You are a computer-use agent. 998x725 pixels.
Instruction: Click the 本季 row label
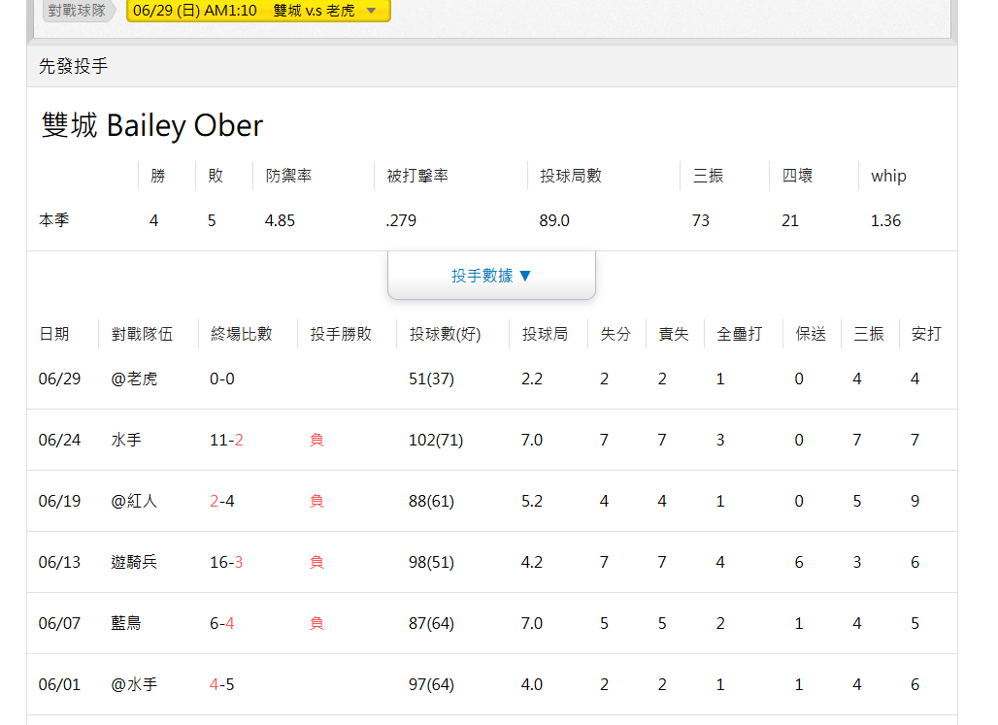(x=54, y=220)
